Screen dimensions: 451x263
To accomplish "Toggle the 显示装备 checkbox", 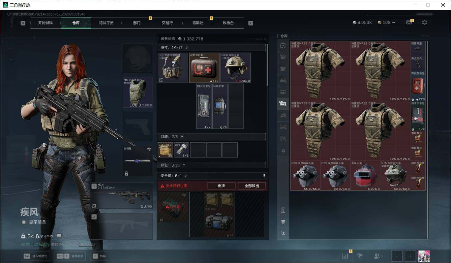I will 24,222.
